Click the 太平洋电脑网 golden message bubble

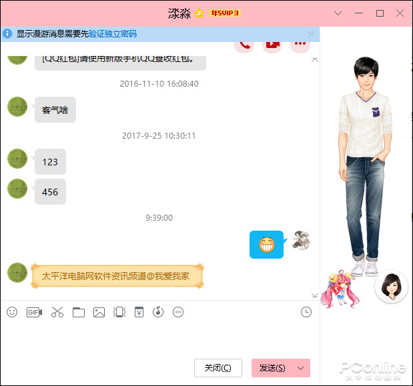tap(117, 276)
